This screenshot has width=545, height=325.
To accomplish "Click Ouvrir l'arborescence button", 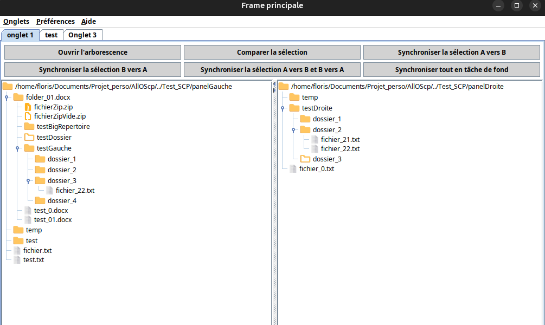I will (93, 53).
